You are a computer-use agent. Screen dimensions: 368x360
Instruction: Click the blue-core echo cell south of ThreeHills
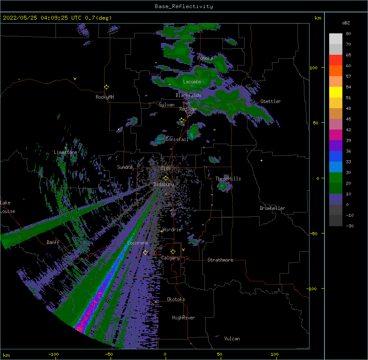pyautogui.click(x=222, y=187)
